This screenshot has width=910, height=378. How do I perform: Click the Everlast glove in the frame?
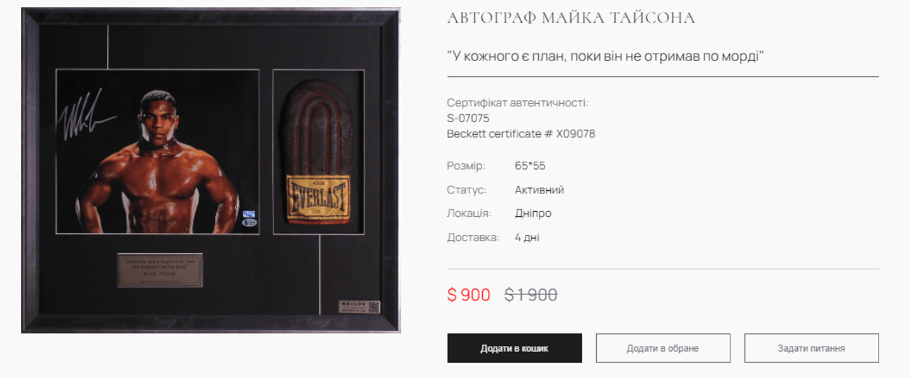click(318, 152)
